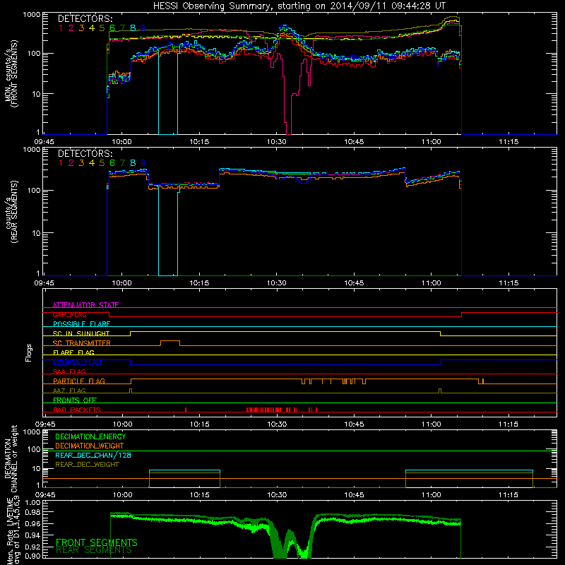Select the POSSIBLE_FLARE flag label

(81, 324)
